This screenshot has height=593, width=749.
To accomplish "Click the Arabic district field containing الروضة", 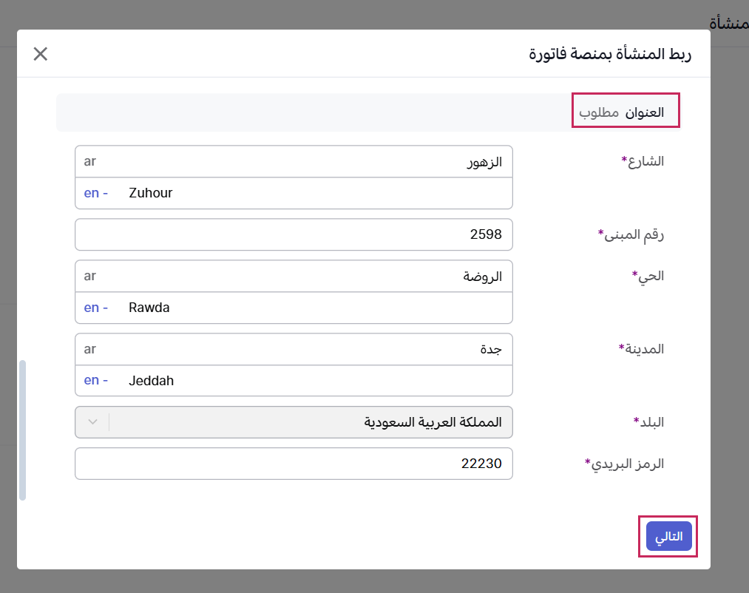I will [296, 277].
